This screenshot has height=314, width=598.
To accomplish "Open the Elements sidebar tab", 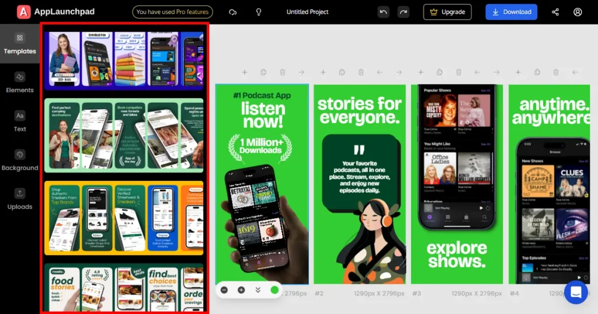I will 20,83.
